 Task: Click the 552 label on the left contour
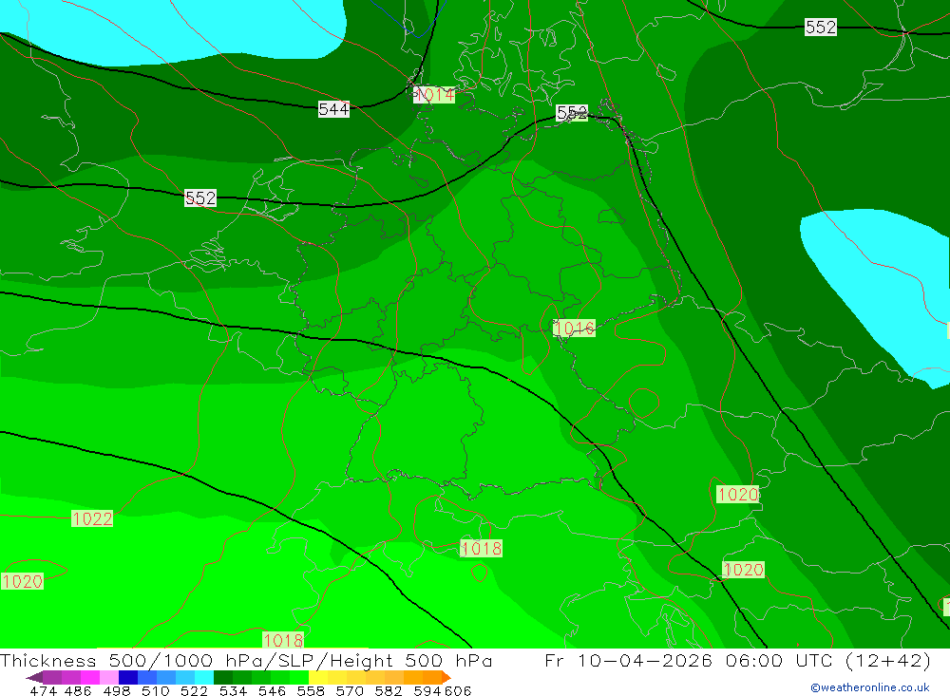(x=200, y=198)
